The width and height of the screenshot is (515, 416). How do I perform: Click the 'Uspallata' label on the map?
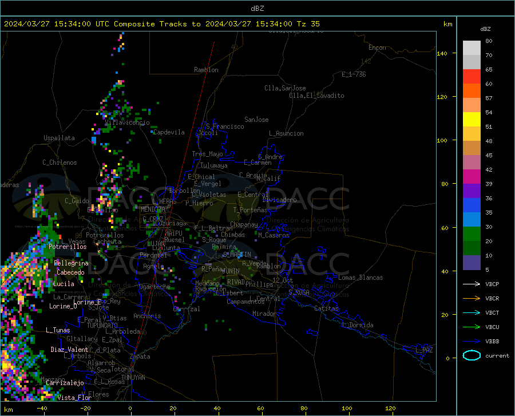click(59, 138)
